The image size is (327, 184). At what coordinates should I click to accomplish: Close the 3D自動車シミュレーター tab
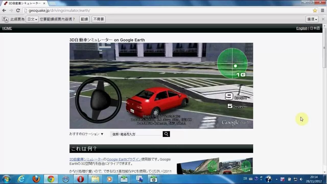tap(44, 3)
